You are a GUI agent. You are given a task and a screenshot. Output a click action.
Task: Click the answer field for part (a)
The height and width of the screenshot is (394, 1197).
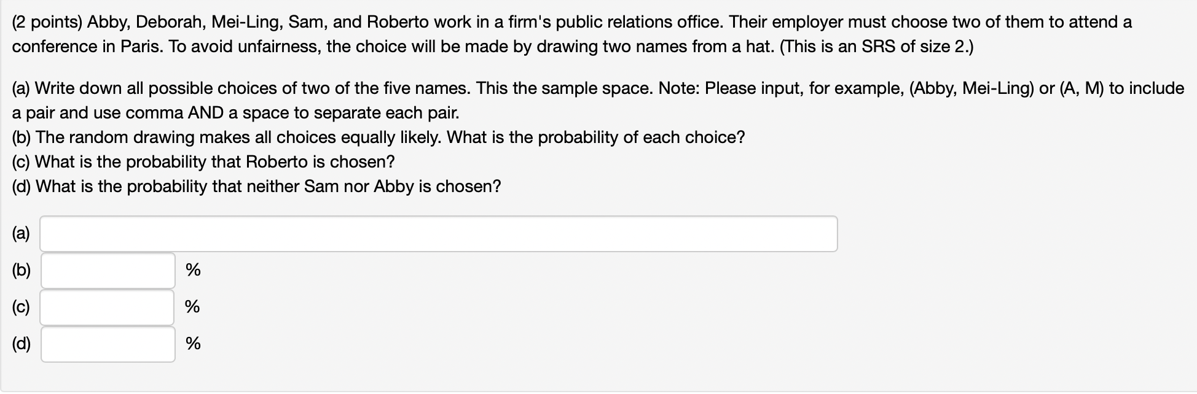point(439,234)
